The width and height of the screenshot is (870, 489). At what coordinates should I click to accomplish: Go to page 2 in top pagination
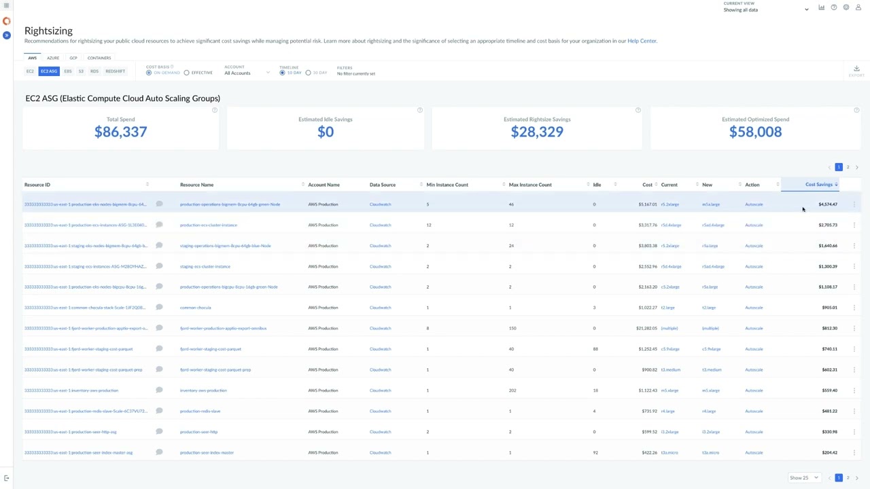[x=848, y=167]
